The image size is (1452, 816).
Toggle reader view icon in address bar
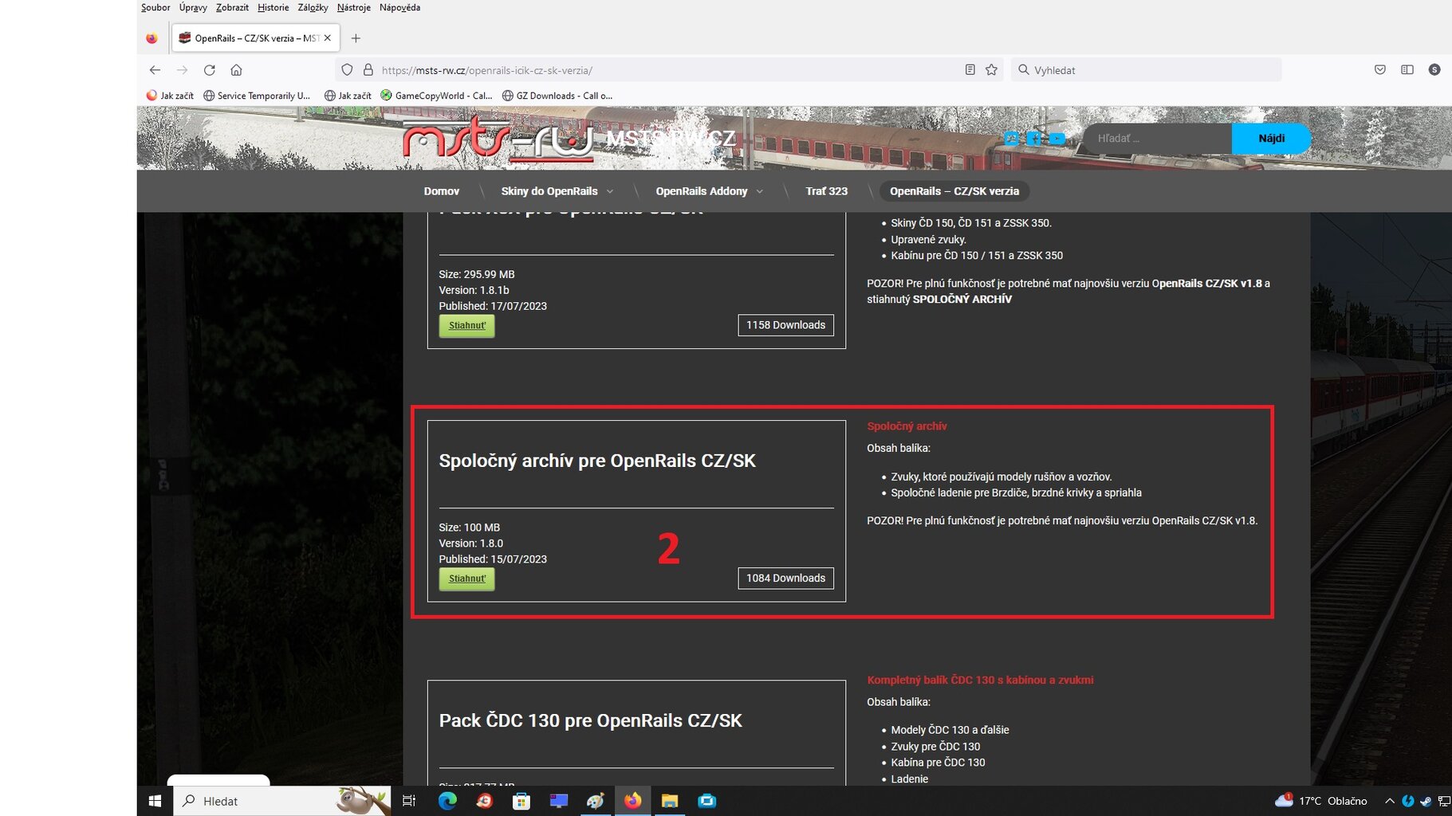pos(970,70)
